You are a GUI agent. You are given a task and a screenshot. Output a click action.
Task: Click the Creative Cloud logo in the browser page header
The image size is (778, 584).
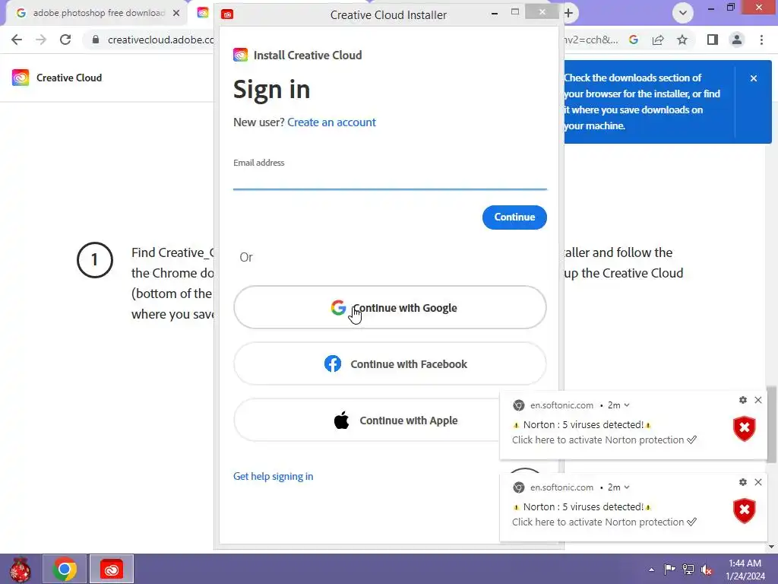pyautogui.click(x=21, y=78)
